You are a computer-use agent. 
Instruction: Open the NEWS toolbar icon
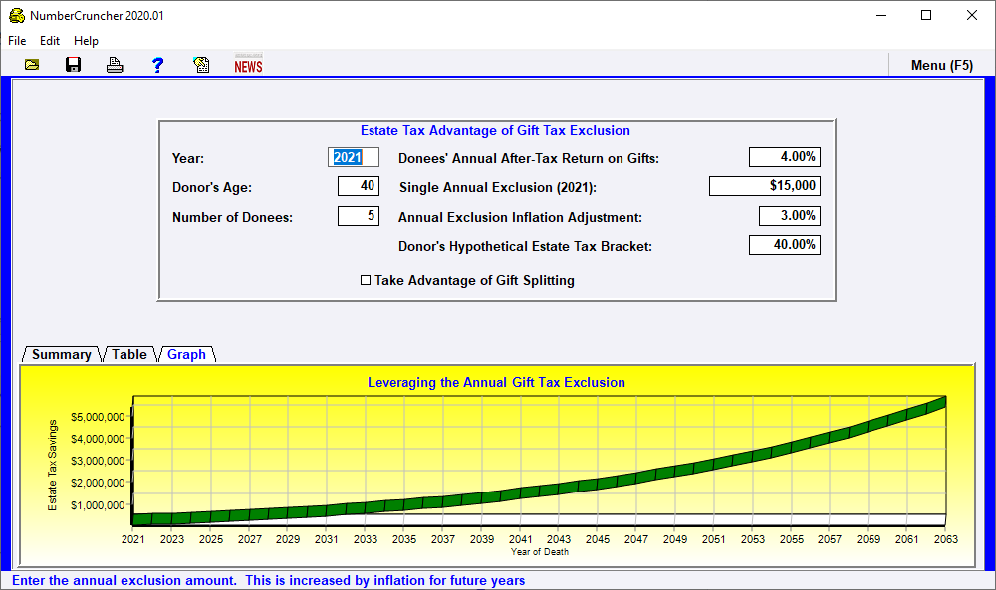pos(248,64)
